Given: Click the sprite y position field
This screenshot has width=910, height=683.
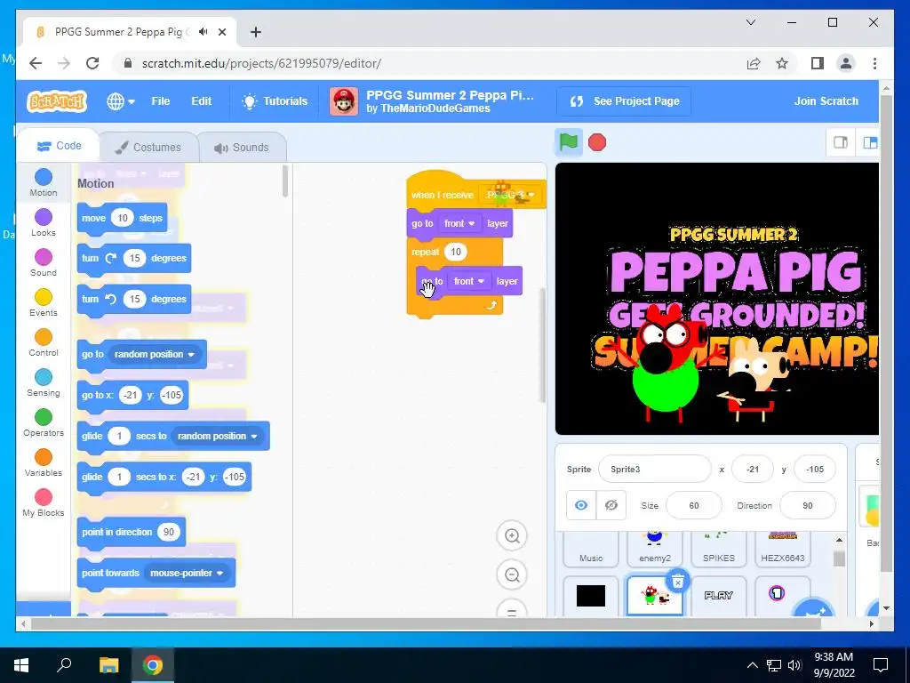Looking at the screenshot, I should (x=815, y=470).
